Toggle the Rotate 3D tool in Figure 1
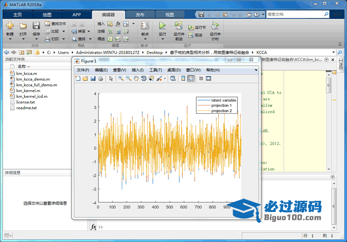The width and height of the screenshot is (347, 242). click(143, 78)
